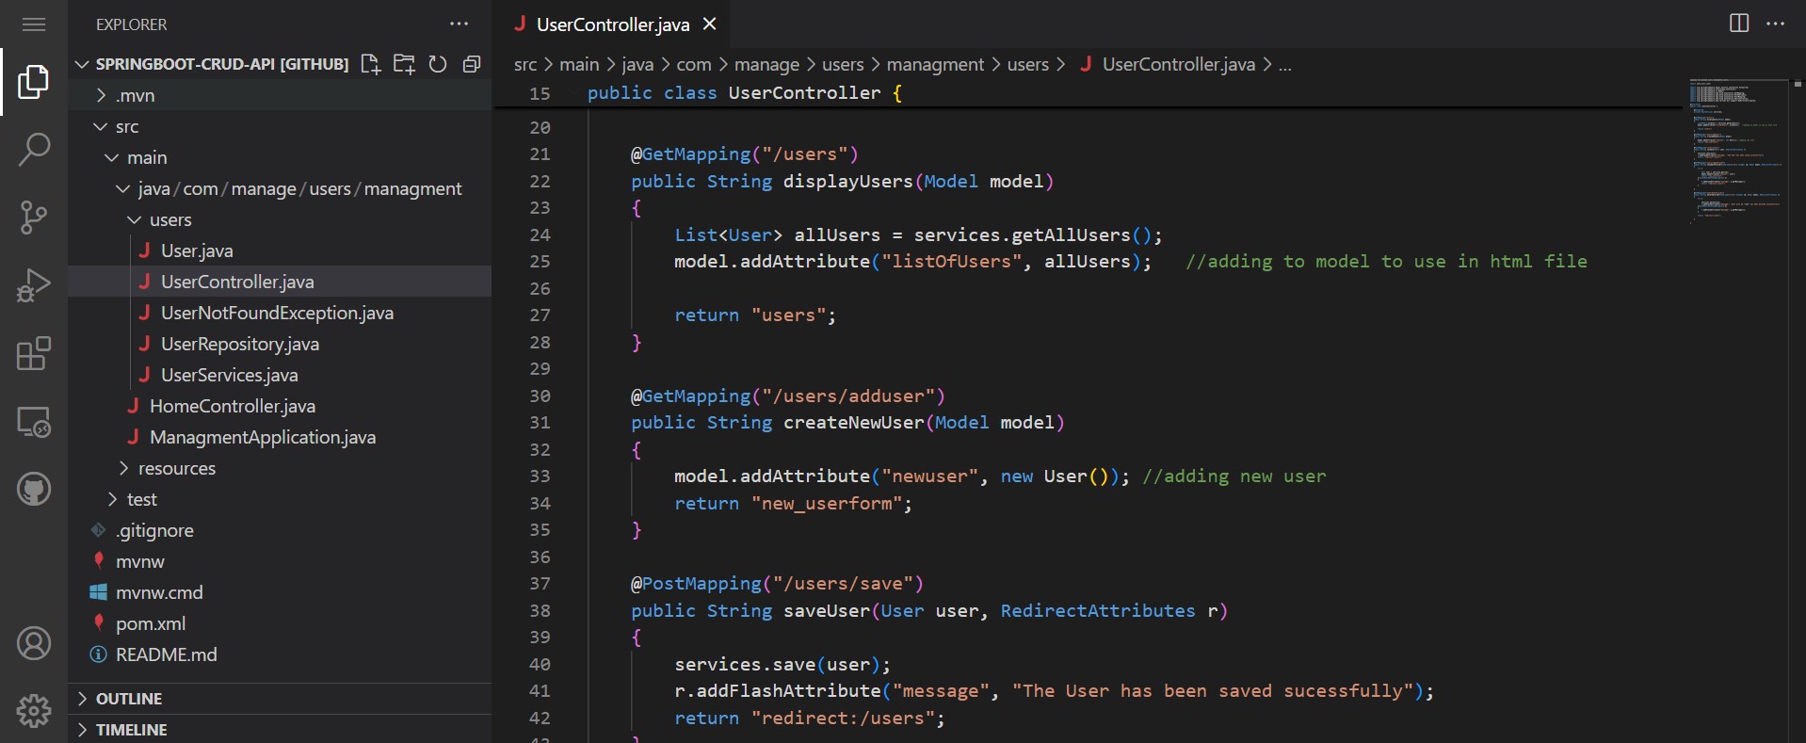Click the code minimap preview
Image resolution: width=1806 pixels, height=743 pixels.
coord(1734,151)
